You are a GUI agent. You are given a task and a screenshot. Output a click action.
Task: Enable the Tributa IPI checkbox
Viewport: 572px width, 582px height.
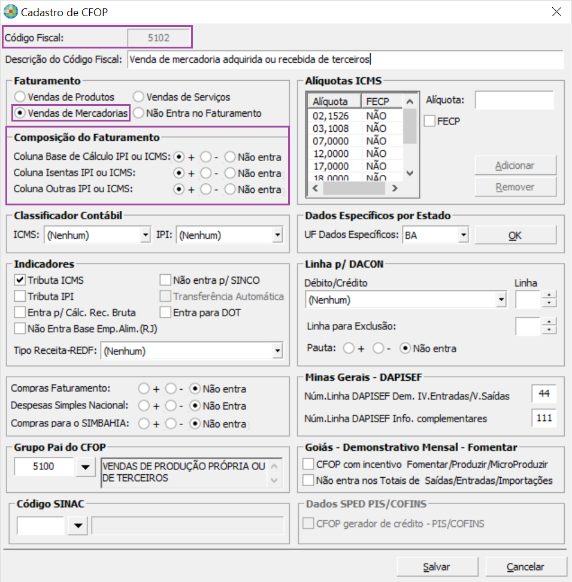[20, 296]
